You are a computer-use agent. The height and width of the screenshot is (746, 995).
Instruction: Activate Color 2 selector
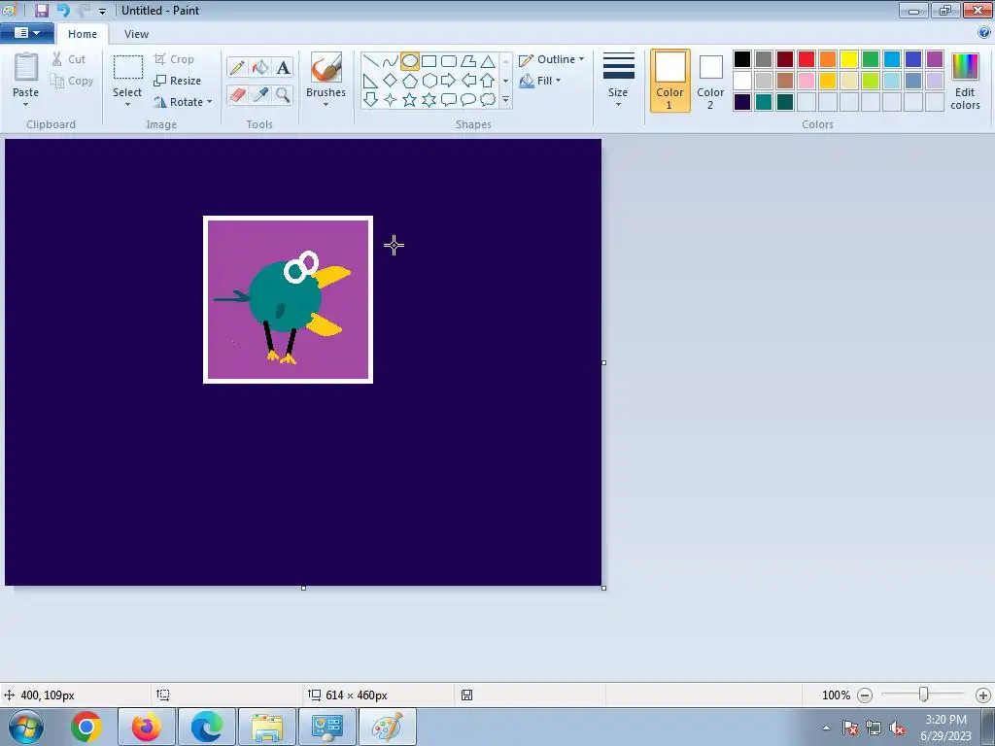point(710,81)
